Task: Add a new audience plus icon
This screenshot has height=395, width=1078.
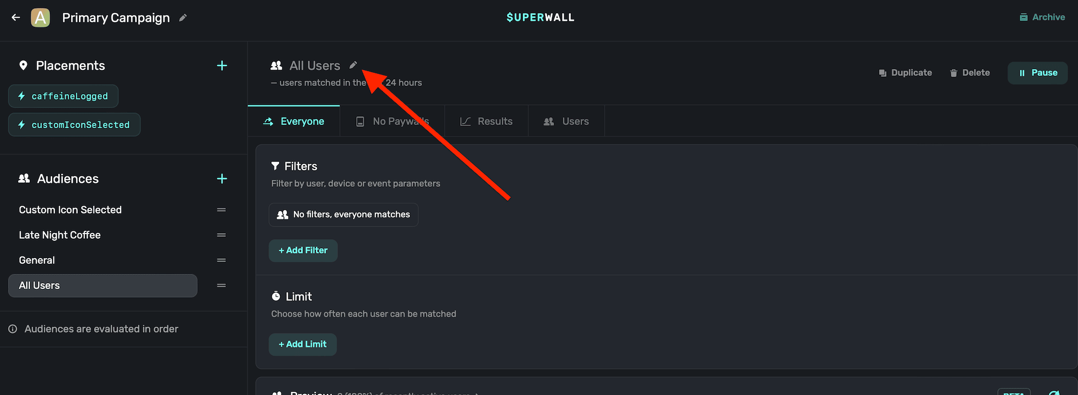Action: [222, 179]
